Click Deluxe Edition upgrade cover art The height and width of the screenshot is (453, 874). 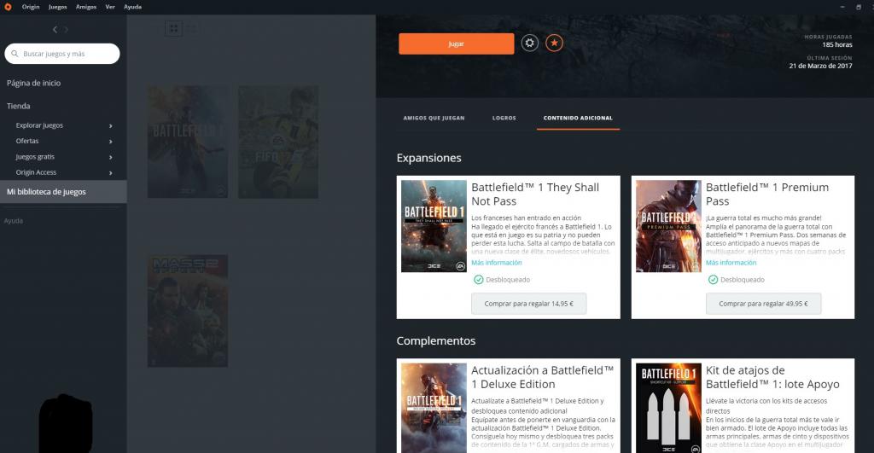pos(434,408)
